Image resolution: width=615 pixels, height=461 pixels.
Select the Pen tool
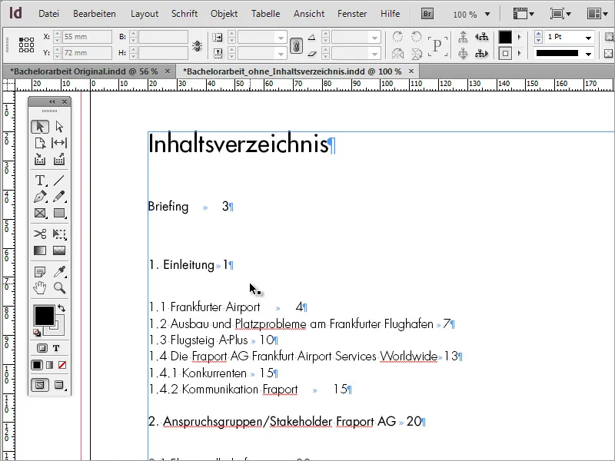coord(40,197)
